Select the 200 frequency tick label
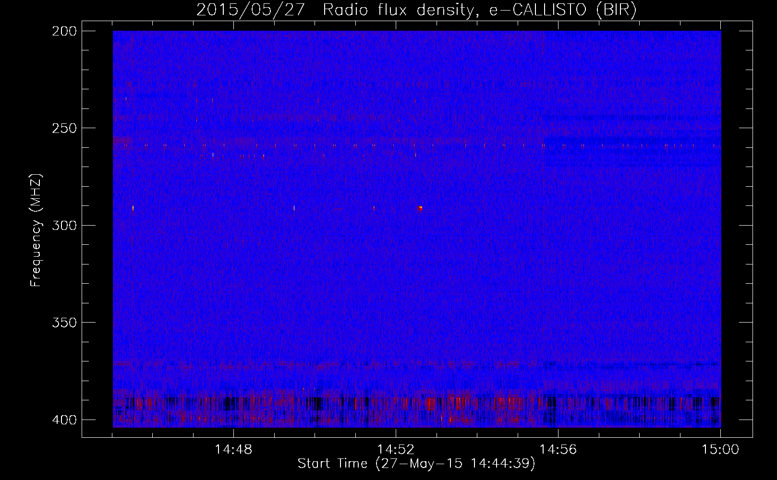The height and width of the screenshot is (480, 777). coord(63,31)
